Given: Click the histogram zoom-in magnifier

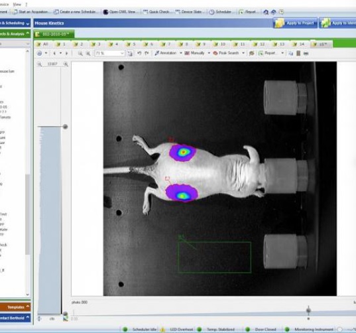Looking at the screenshot, I should click(x=66, y=64).
